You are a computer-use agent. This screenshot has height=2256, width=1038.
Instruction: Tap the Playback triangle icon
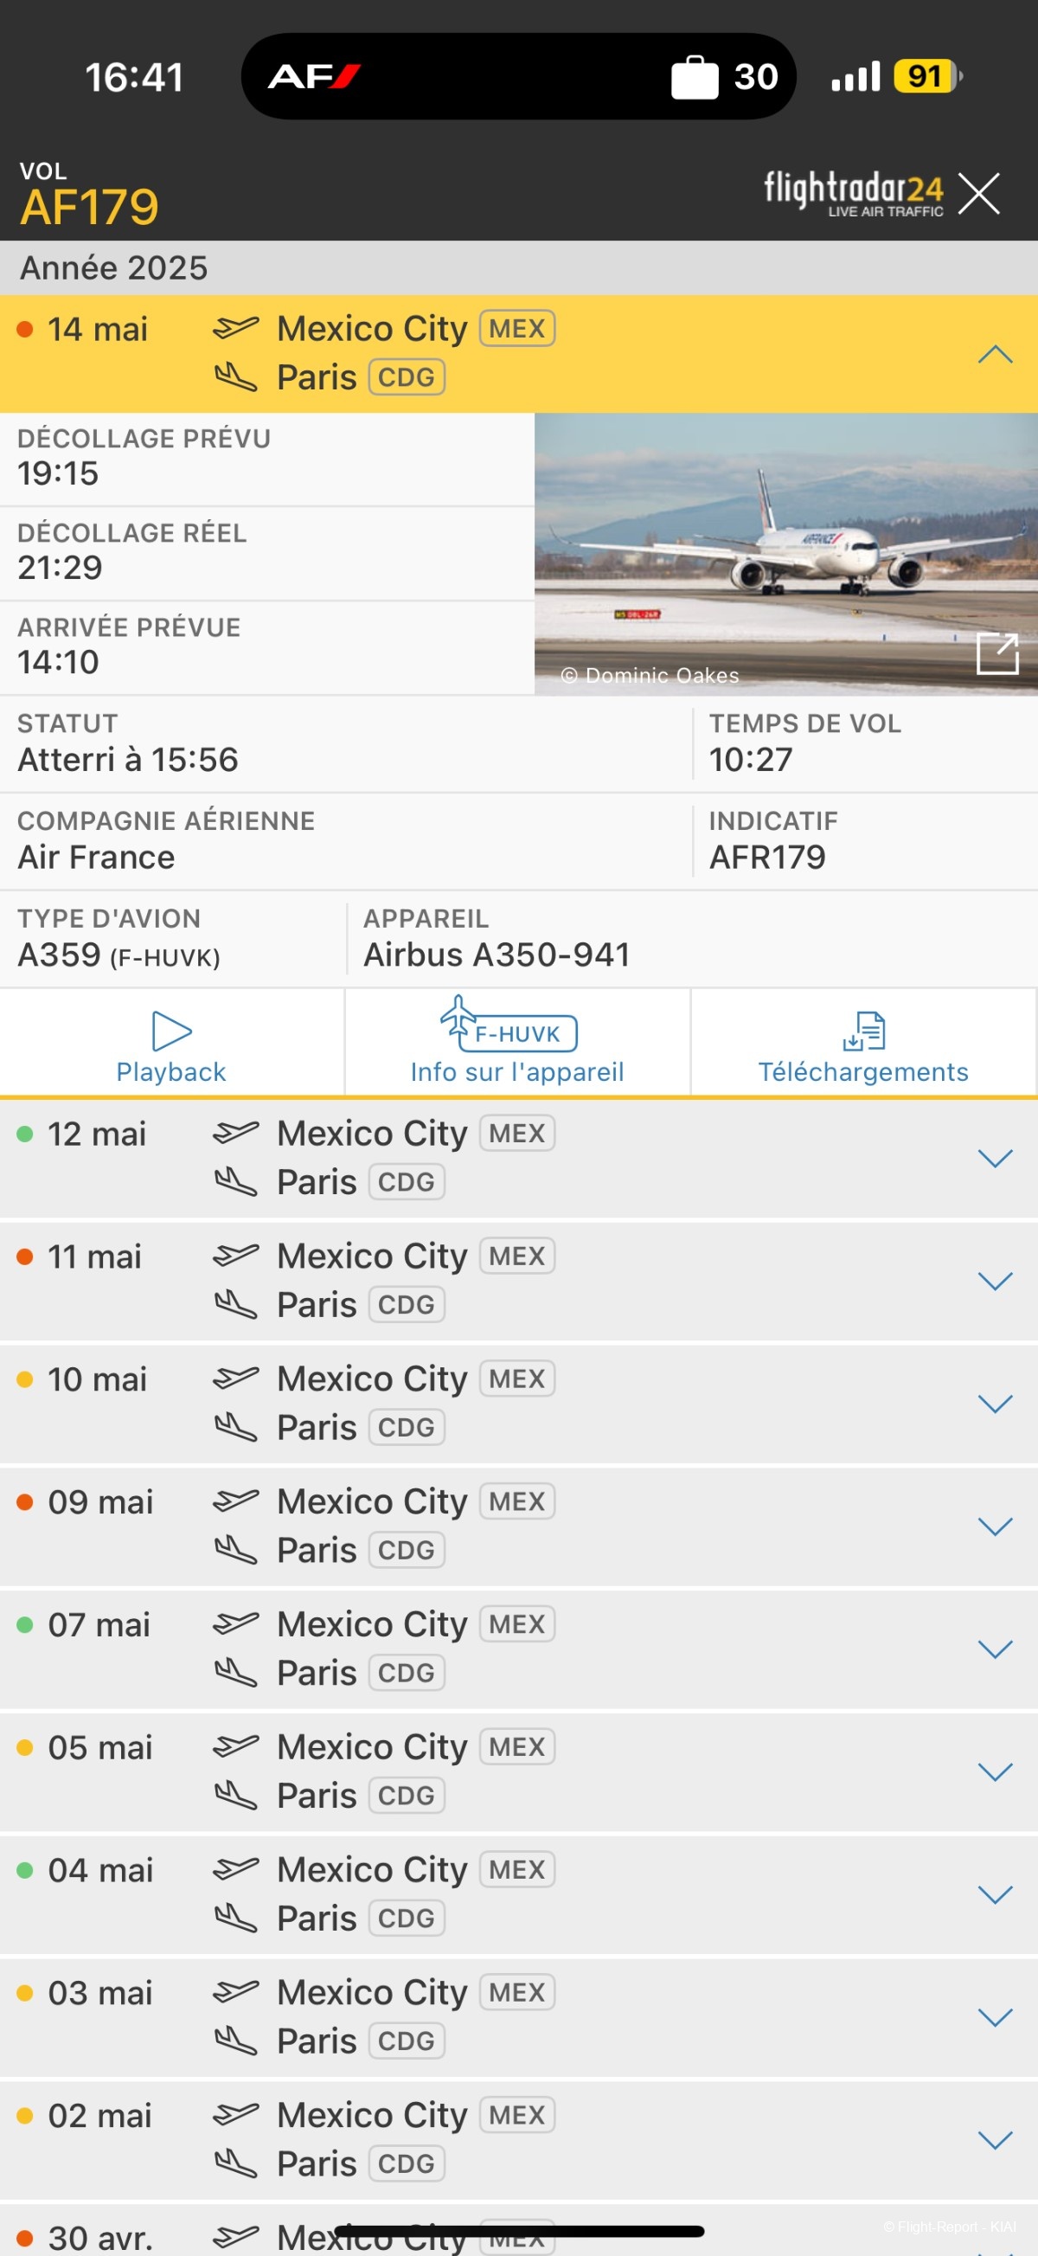[171, 1031]
